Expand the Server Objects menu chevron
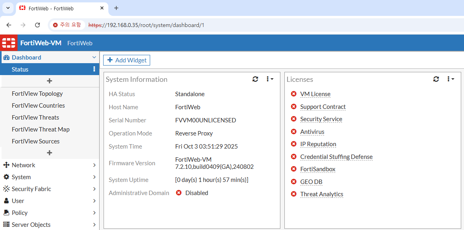 click(94, 225)
